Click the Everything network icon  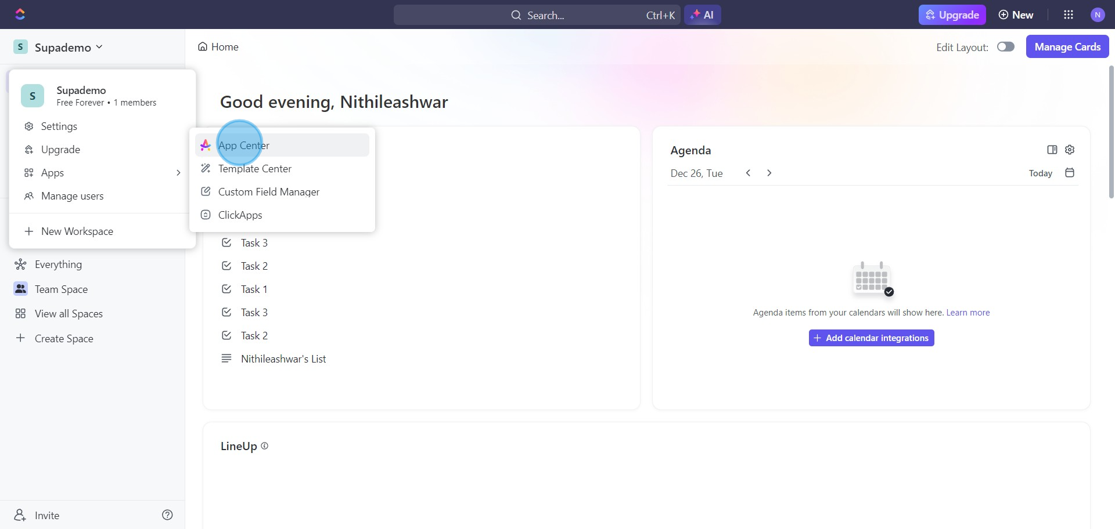coord(20,264)
